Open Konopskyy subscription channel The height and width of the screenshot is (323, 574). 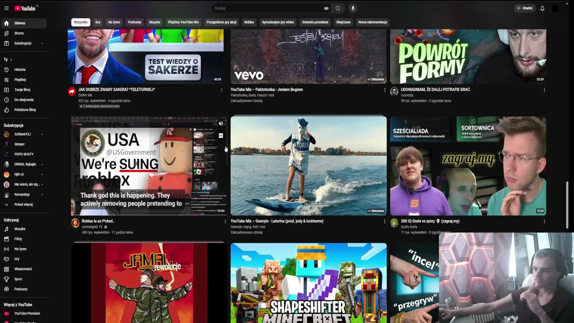pos(23,195)
